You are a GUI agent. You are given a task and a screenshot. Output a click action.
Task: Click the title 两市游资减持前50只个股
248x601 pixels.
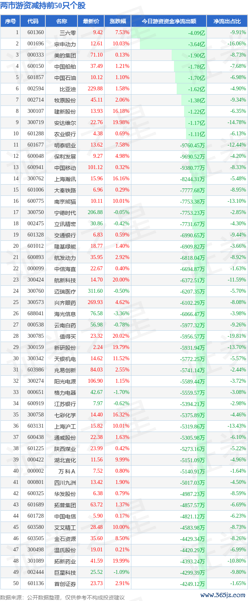(x=43, y=6)
